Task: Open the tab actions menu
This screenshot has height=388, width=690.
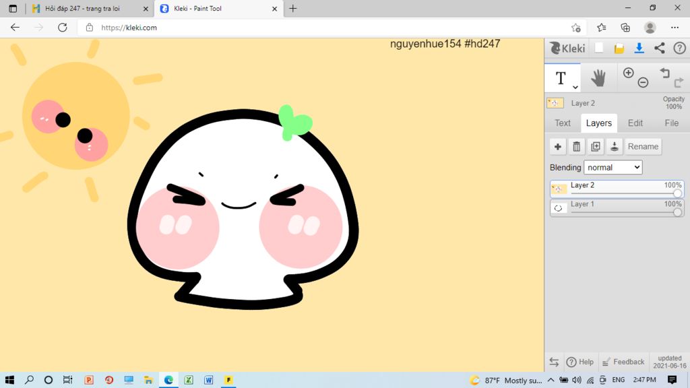Action: pyautogui.click(x=13, y=8)
